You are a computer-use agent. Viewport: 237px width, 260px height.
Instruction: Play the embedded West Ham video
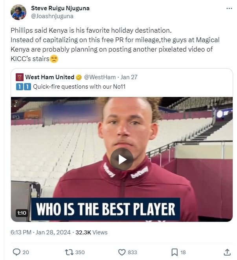tap(121, 159)
